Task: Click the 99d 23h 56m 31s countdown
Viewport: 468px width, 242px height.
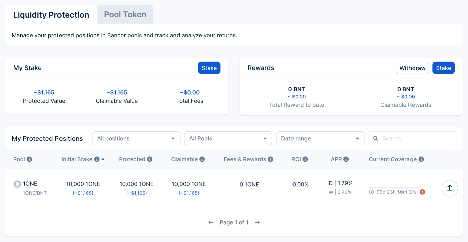Action: (396, 192)
